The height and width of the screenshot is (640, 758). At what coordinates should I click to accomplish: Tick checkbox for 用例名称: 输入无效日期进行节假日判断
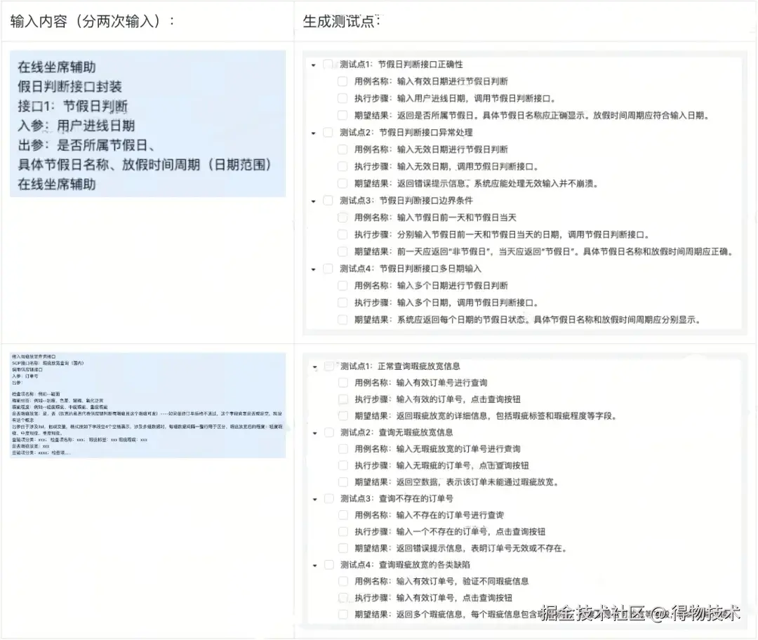point(343,149)
